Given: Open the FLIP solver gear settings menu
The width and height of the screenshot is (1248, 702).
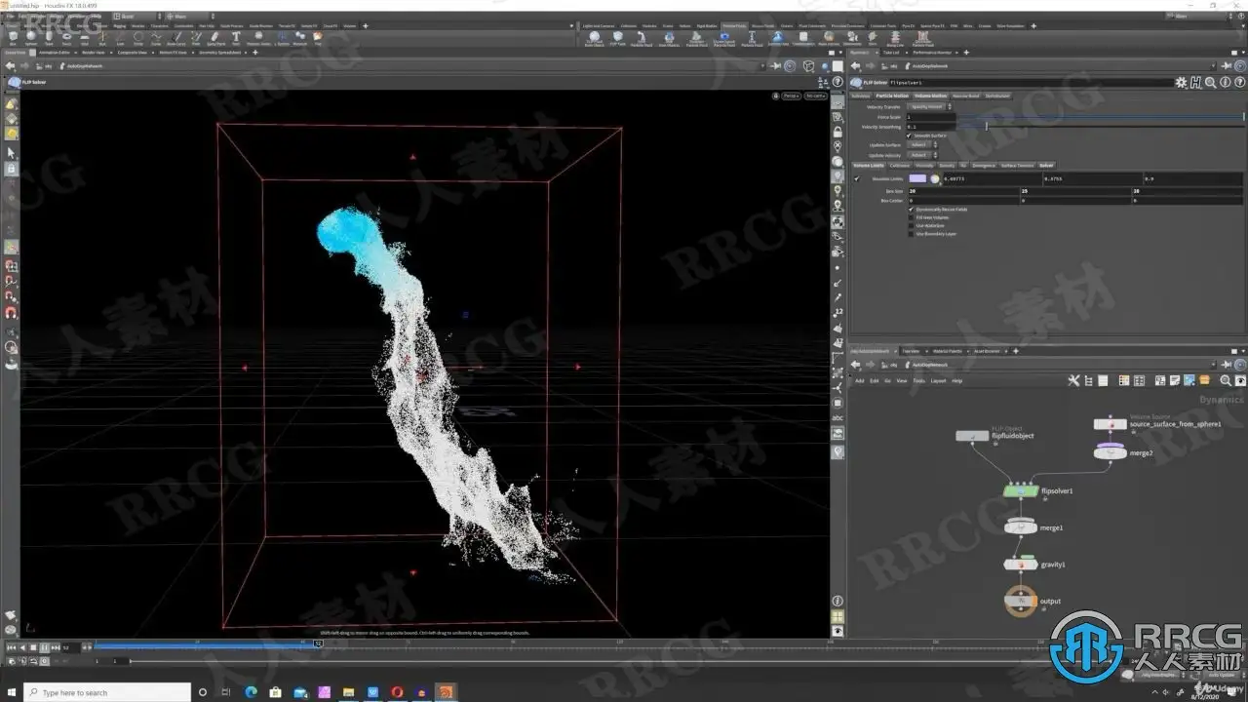Looking at the screenshot, I should coord(1182,83).
